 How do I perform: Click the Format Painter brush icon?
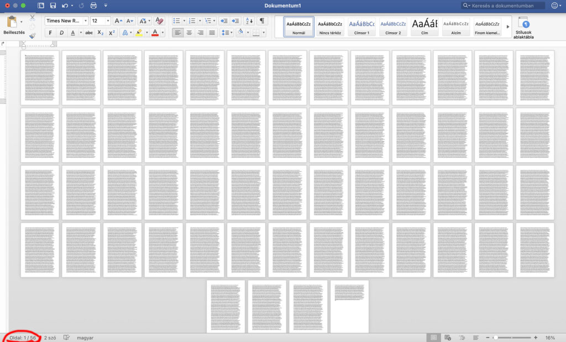(x=32, y=36)
